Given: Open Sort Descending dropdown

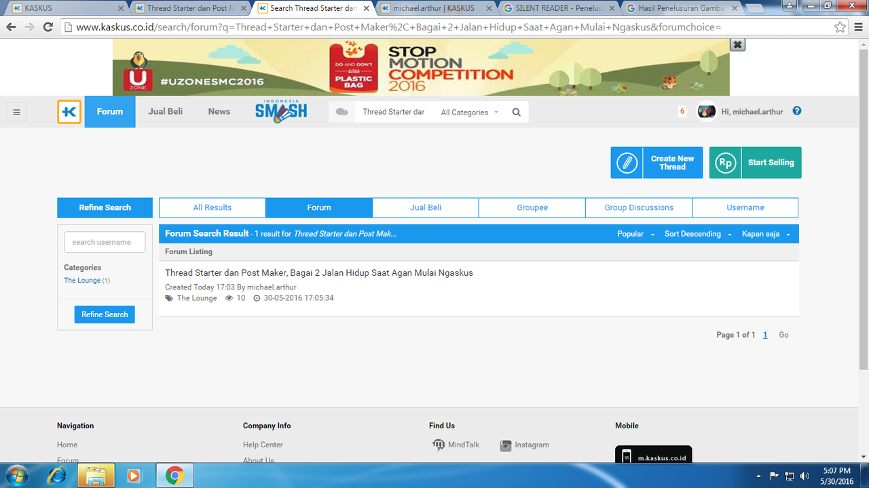Looking at the screenshot, I should point(698,234).
